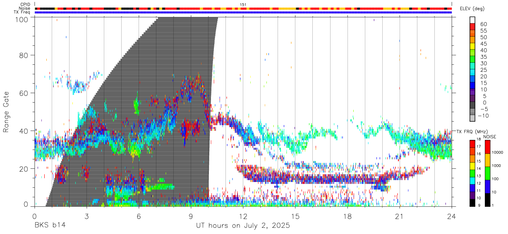Click the ELEV (deg) legend title
This screenshot has width=508, height=234.
(x=472, y=9)
